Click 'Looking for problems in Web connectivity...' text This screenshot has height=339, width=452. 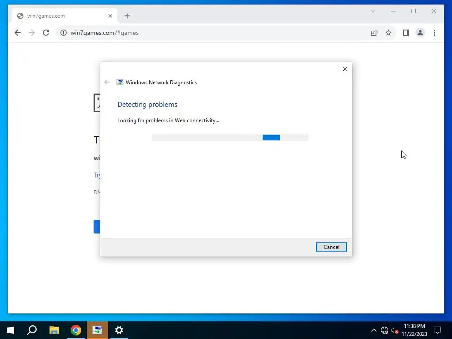[x=168, y=121]
